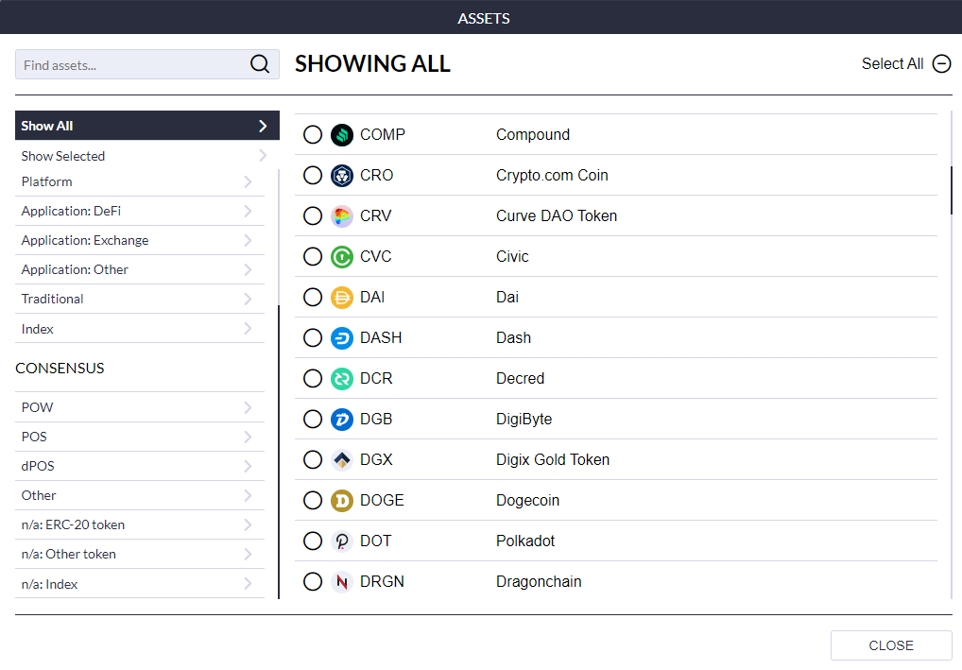Select the DGX radio button
Screen dimensions: 962x670
pyautogui.click(x=313, y=459)
